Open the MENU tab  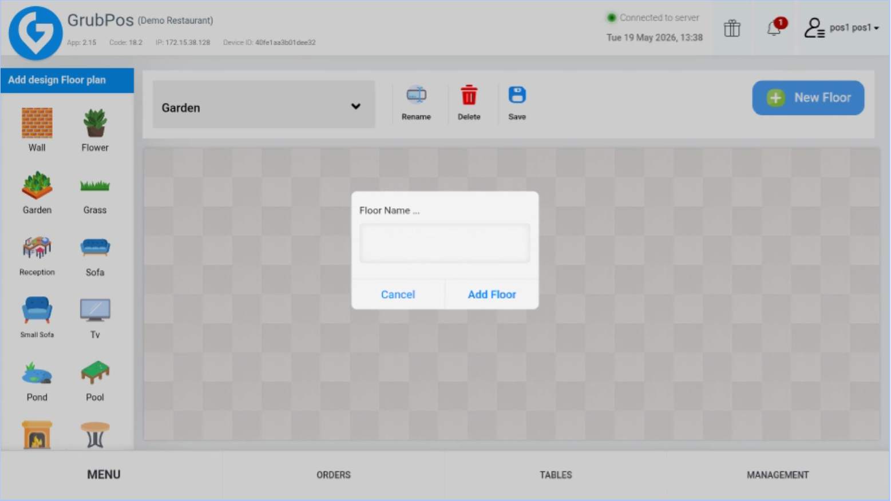(x=104, y=475)
